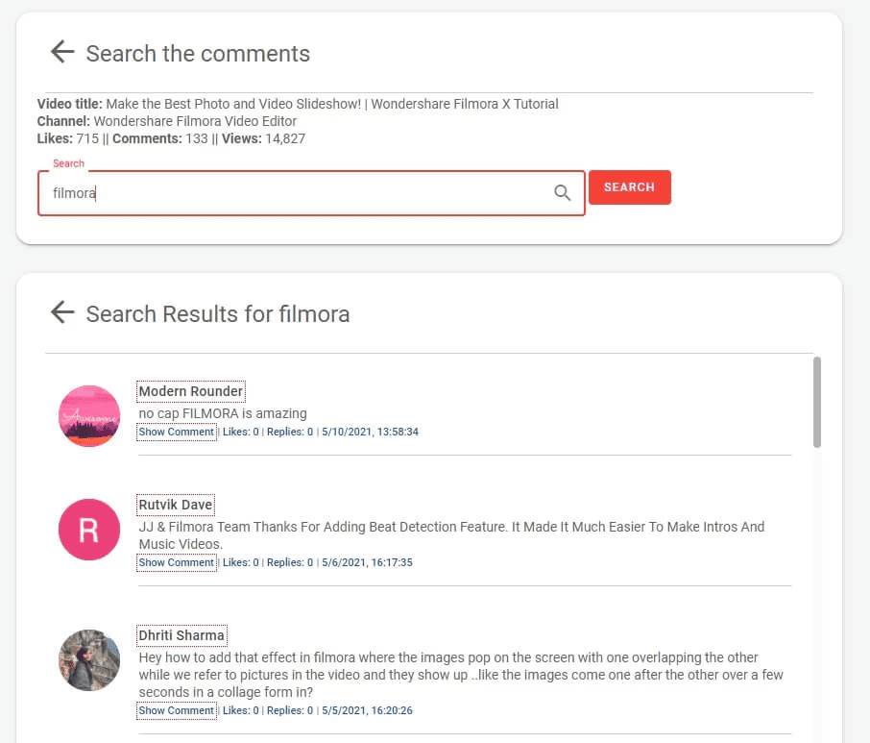Click the results list vertical scrollbar thumb
870x743 pixels.
tap(817, 402)
